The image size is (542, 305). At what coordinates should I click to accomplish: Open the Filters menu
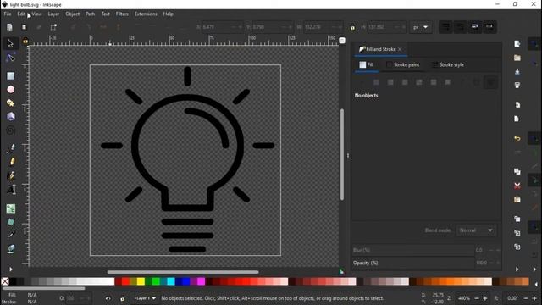pos(122,14)
